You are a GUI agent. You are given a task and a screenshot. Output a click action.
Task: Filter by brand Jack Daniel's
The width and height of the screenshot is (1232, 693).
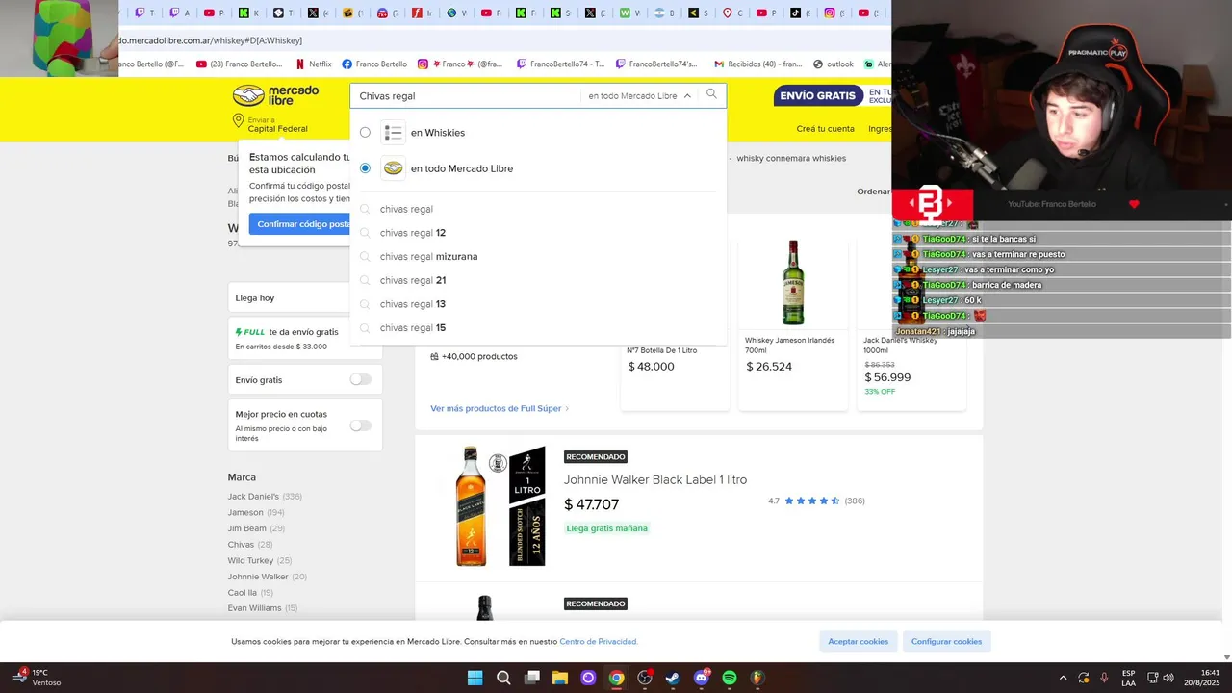(x=253, y=497)
